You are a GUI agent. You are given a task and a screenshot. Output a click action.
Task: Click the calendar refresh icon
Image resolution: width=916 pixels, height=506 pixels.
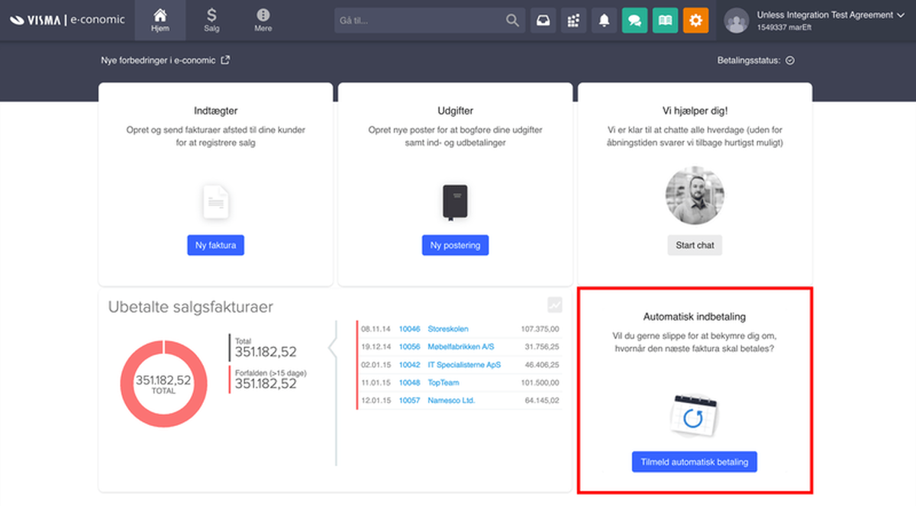point(694,417)
